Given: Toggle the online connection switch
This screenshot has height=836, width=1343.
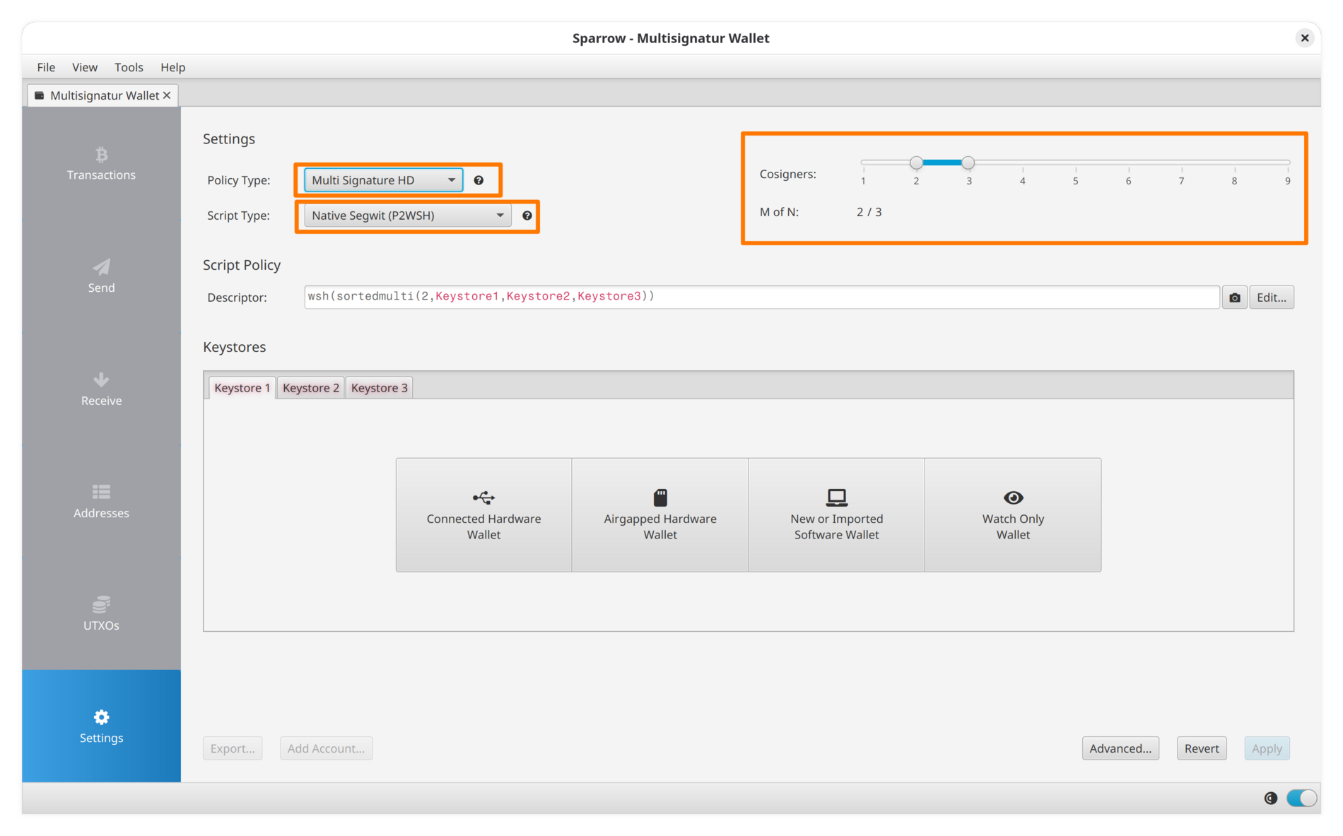Looking at the screenshot, I should coord(1302,799).
